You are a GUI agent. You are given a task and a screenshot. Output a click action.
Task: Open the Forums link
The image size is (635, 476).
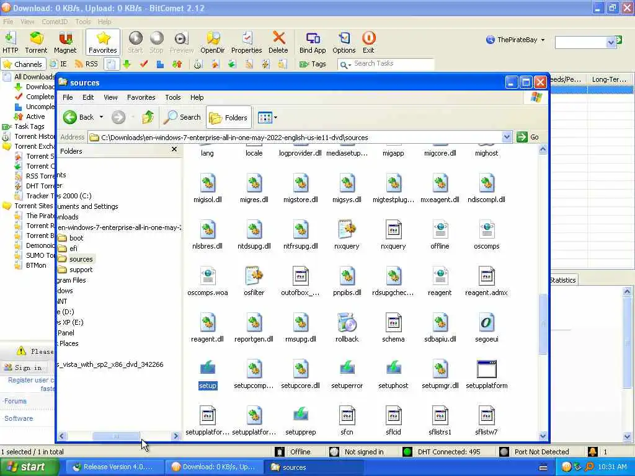(x=16, y=401)
